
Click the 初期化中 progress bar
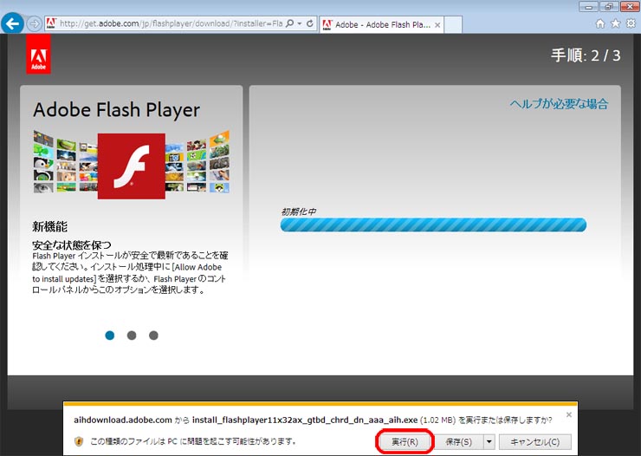point(433,225)
